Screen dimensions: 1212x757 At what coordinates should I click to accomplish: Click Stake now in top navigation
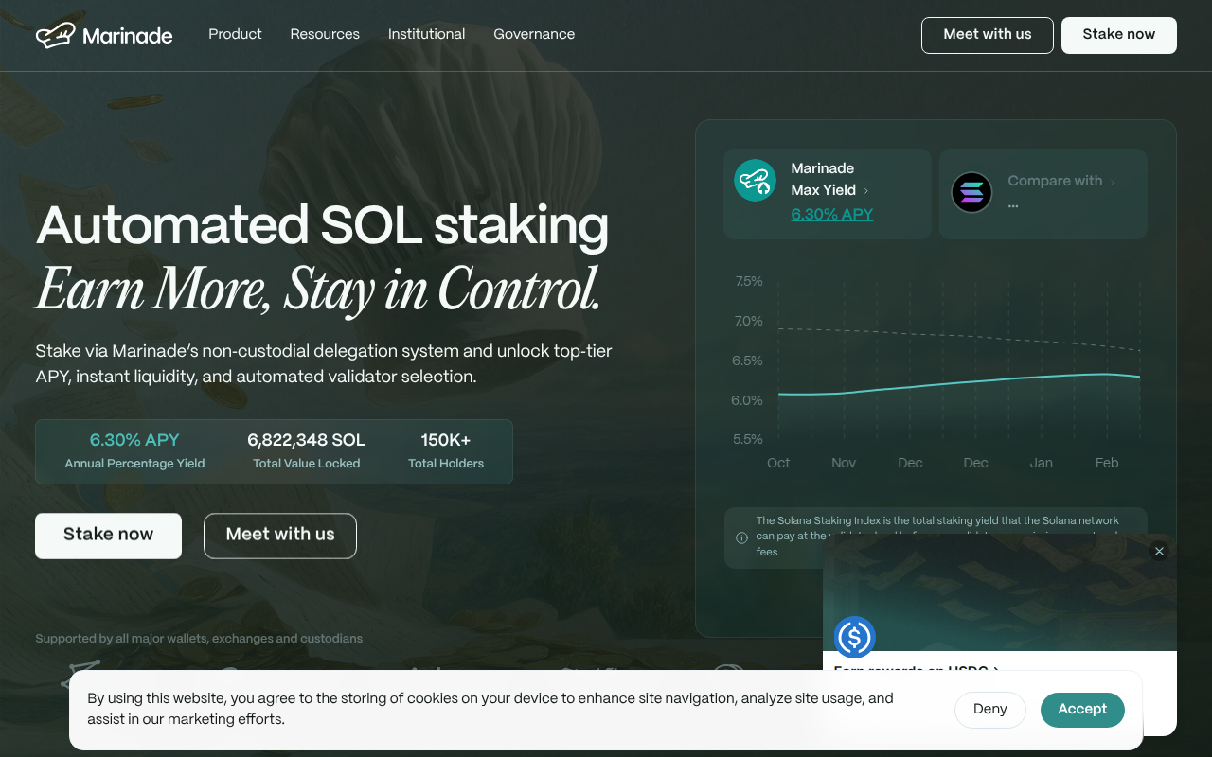point(1119,35)
